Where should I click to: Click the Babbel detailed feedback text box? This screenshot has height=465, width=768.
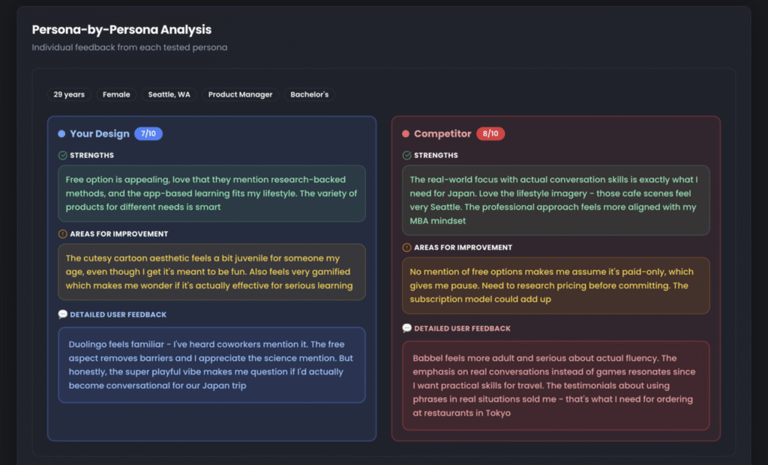556,386
